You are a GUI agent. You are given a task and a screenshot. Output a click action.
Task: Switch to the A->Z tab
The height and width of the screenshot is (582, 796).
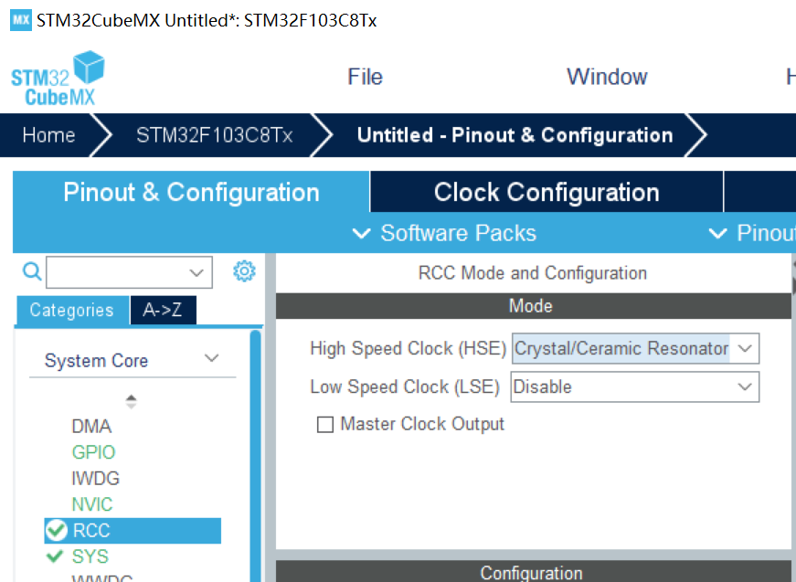pos(163,310)
